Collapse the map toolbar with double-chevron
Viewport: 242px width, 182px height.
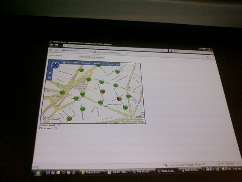coord(118,64)
